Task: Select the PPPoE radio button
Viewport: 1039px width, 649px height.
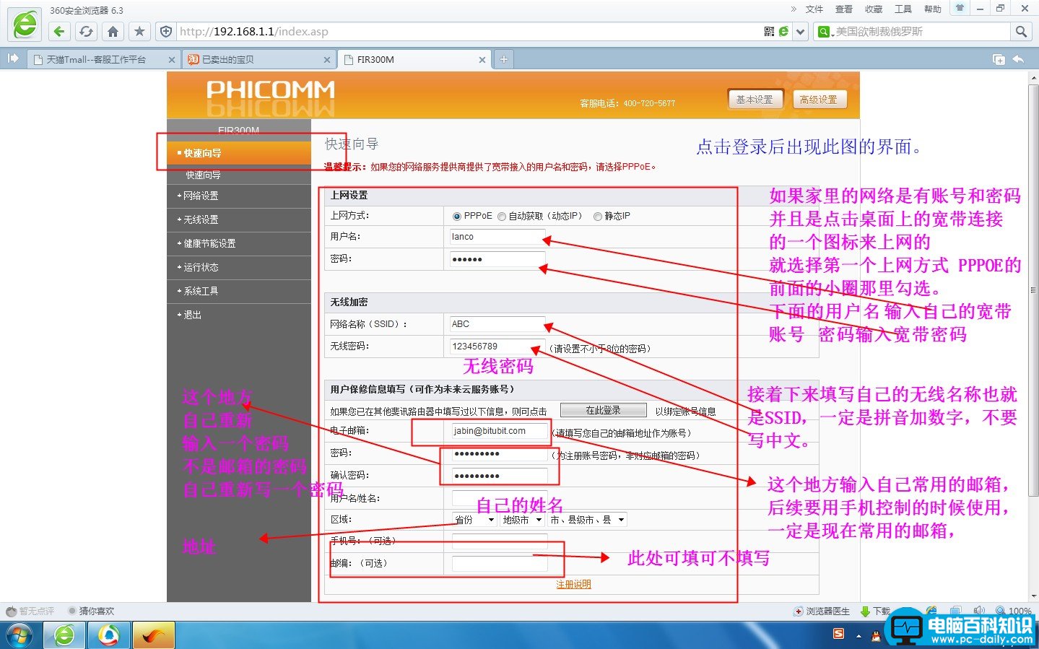Action: [x=456, y=217]
